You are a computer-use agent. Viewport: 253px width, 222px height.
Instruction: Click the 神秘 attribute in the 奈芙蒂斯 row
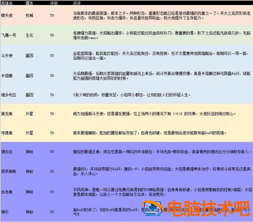(29, 171)
